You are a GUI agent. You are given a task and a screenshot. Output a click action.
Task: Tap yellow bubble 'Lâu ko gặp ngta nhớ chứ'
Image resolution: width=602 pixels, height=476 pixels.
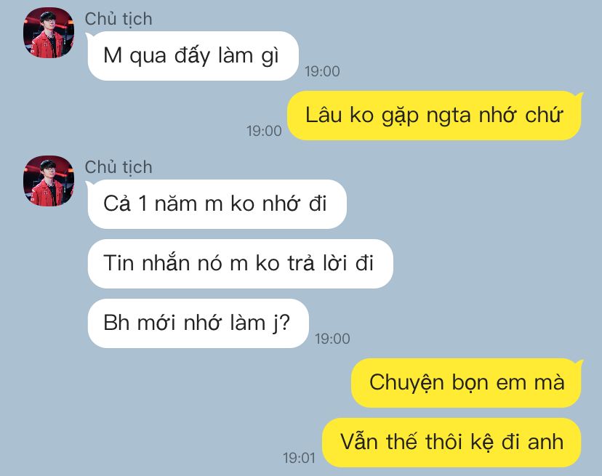click(434, 116)
